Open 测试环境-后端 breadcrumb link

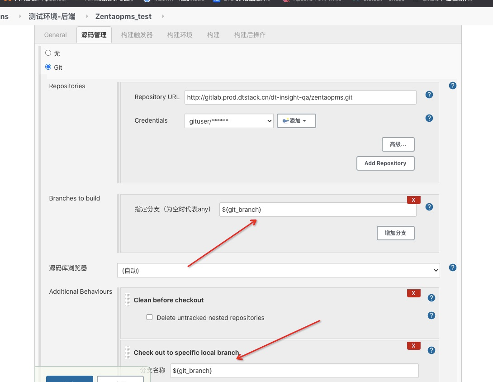click(52, 16)
